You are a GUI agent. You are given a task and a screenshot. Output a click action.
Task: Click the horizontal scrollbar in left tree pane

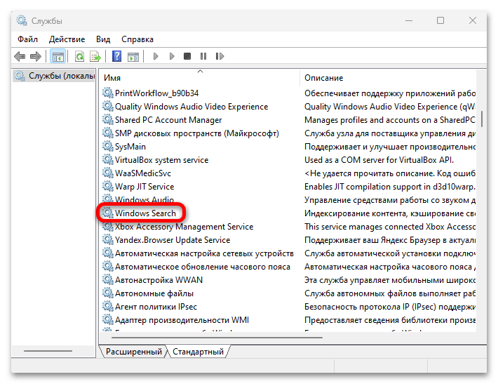coord(48,350)
